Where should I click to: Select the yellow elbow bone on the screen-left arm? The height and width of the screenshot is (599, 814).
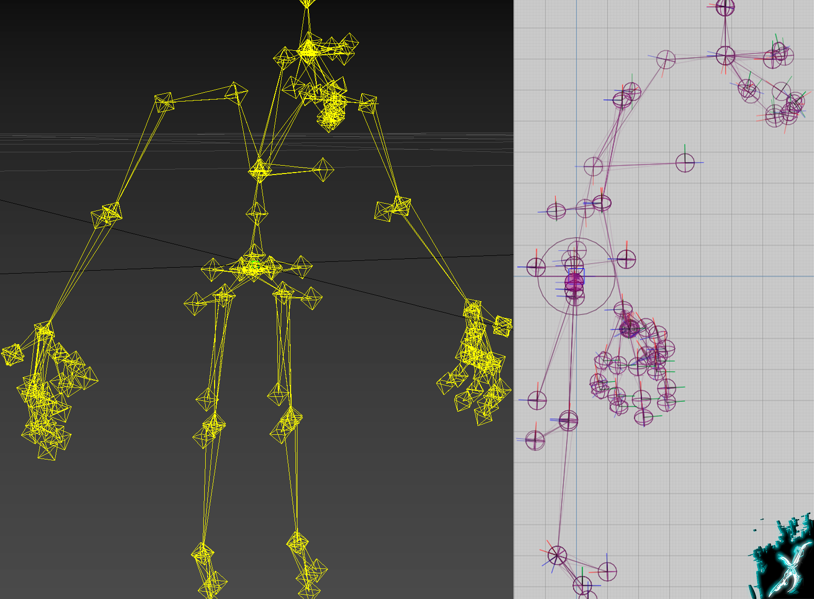coord(107,215)
